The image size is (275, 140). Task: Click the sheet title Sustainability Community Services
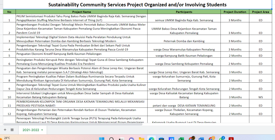(137, 5)
